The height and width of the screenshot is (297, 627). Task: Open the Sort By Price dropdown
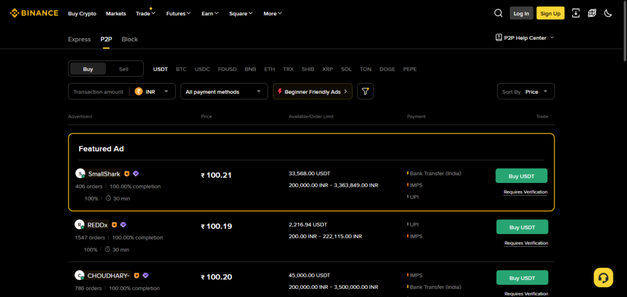526,91
